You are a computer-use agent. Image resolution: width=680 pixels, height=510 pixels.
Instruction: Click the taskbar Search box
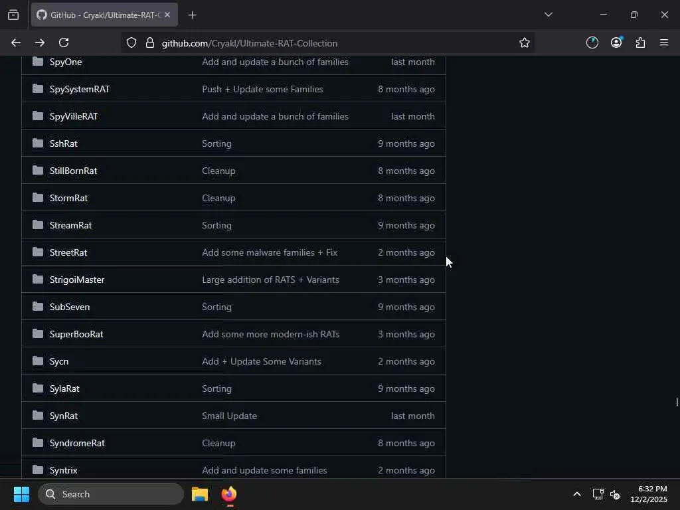click(x=111, y=494)
